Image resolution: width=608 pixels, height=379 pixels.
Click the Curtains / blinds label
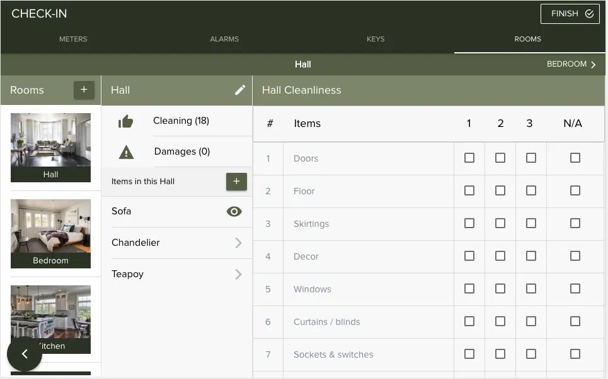[x=327, y=322]
